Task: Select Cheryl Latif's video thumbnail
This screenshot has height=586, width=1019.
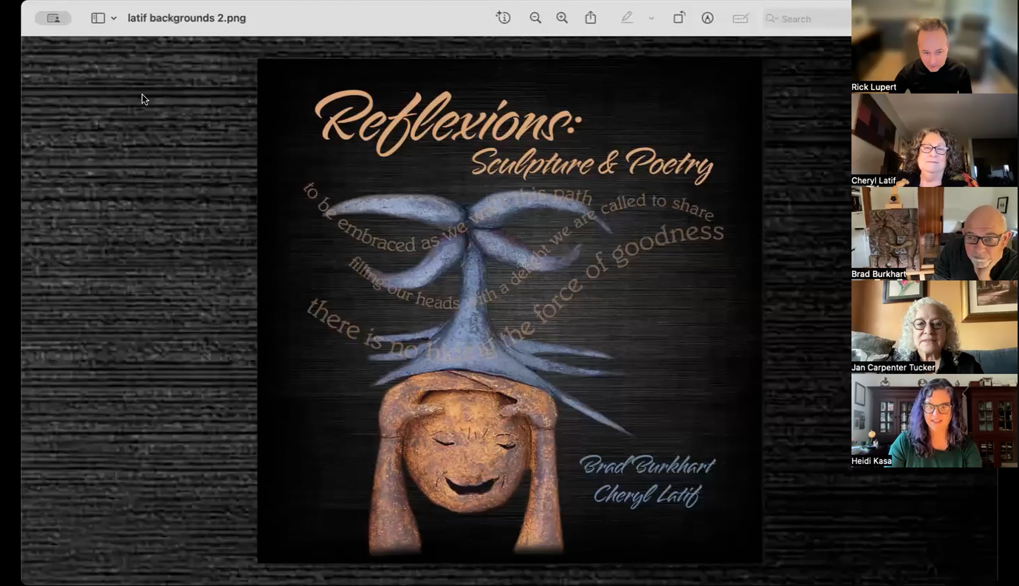Action: point(934,140)
